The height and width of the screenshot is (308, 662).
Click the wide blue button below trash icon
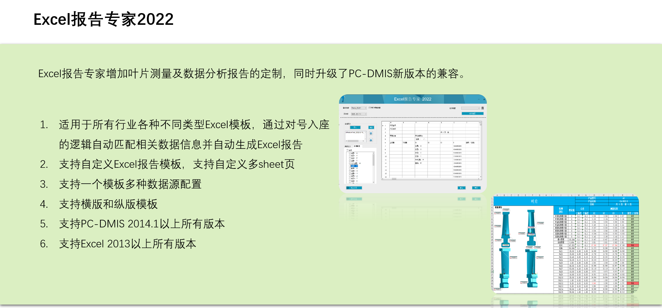tap(472, 114)
